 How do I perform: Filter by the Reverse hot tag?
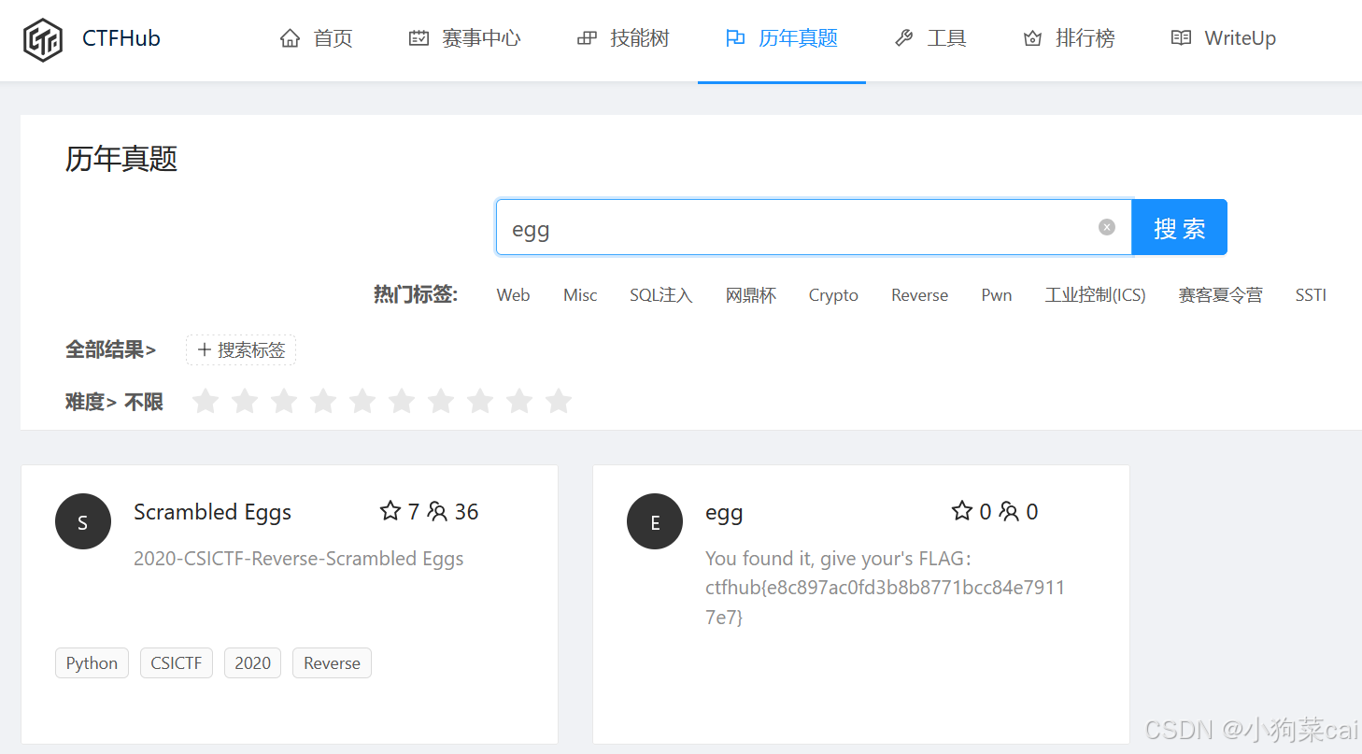tap(919, 295)
